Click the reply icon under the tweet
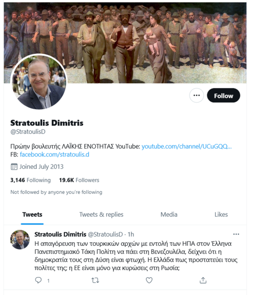This screenshot has width=257, height=295. pos(38,280)
